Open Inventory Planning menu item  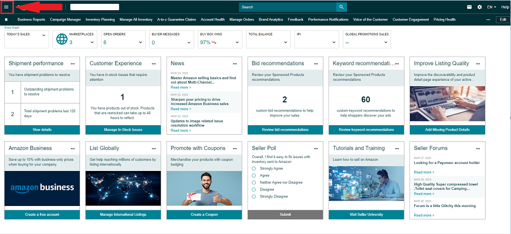[x=100, y=19]
